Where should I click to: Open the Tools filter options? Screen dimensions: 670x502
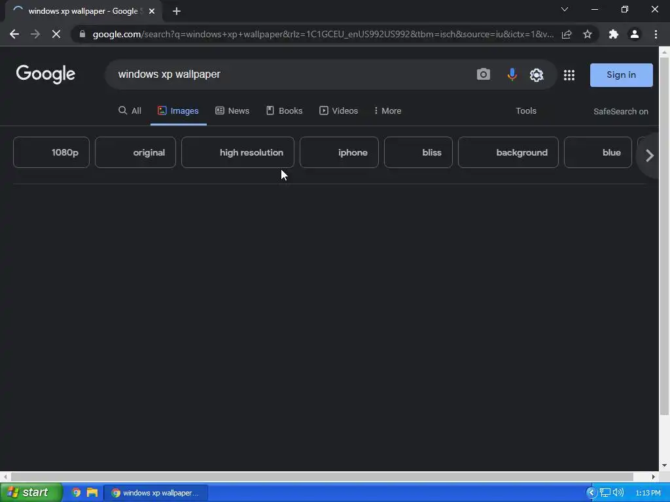click(526, 110)
